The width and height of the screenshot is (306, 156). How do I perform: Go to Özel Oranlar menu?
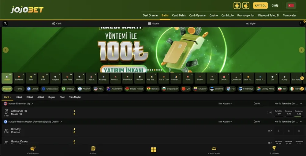click(150, 15)
